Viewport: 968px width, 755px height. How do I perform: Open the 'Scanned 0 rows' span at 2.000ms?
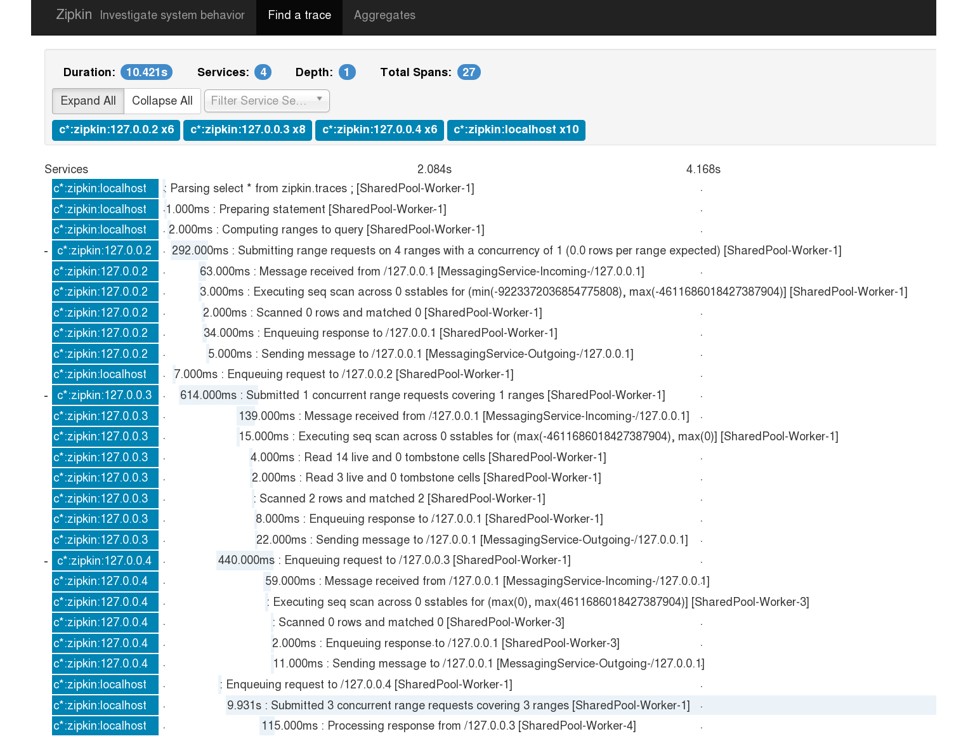point(372,313)
